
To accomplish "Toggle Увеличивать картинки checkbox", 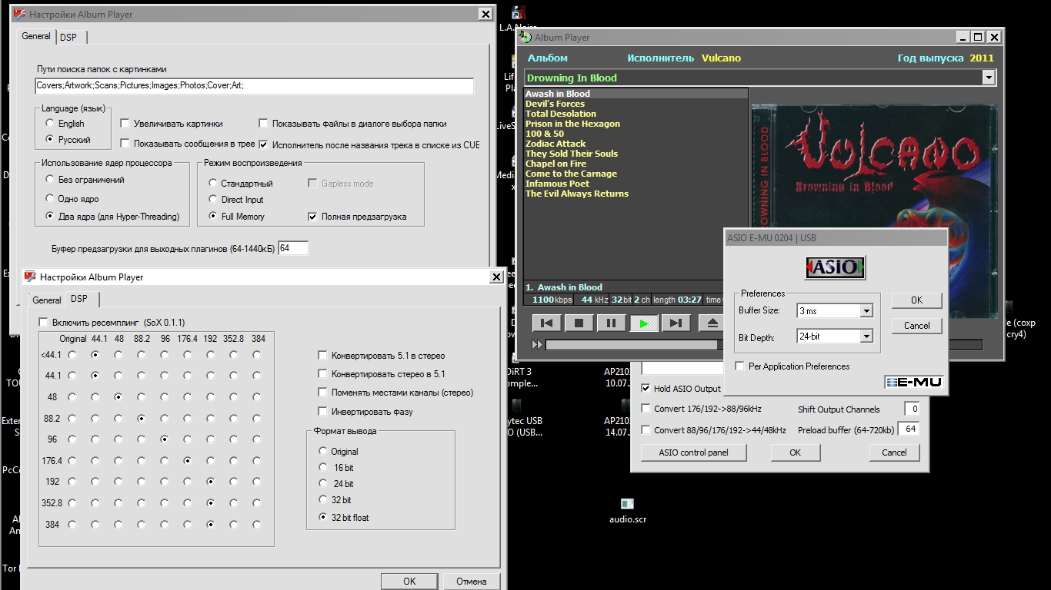I will point(125,123).
